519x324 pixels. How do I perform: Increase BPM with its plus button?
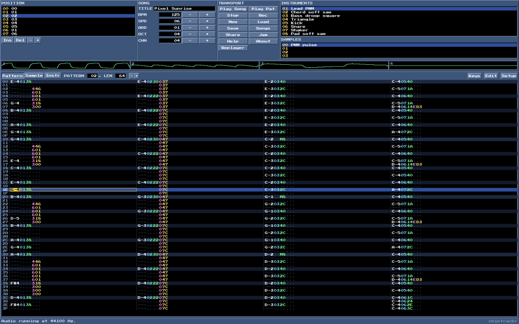(207, 15)
